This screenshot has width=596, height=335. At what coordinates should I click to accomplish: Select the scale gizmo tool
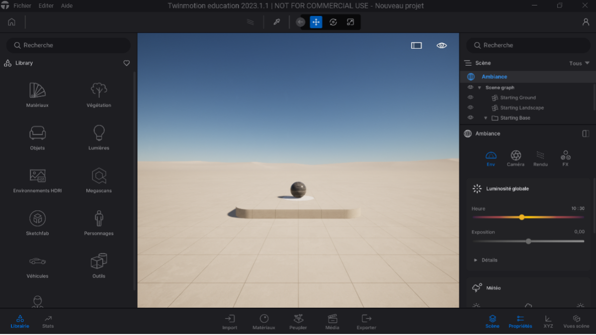click(350, 22)
